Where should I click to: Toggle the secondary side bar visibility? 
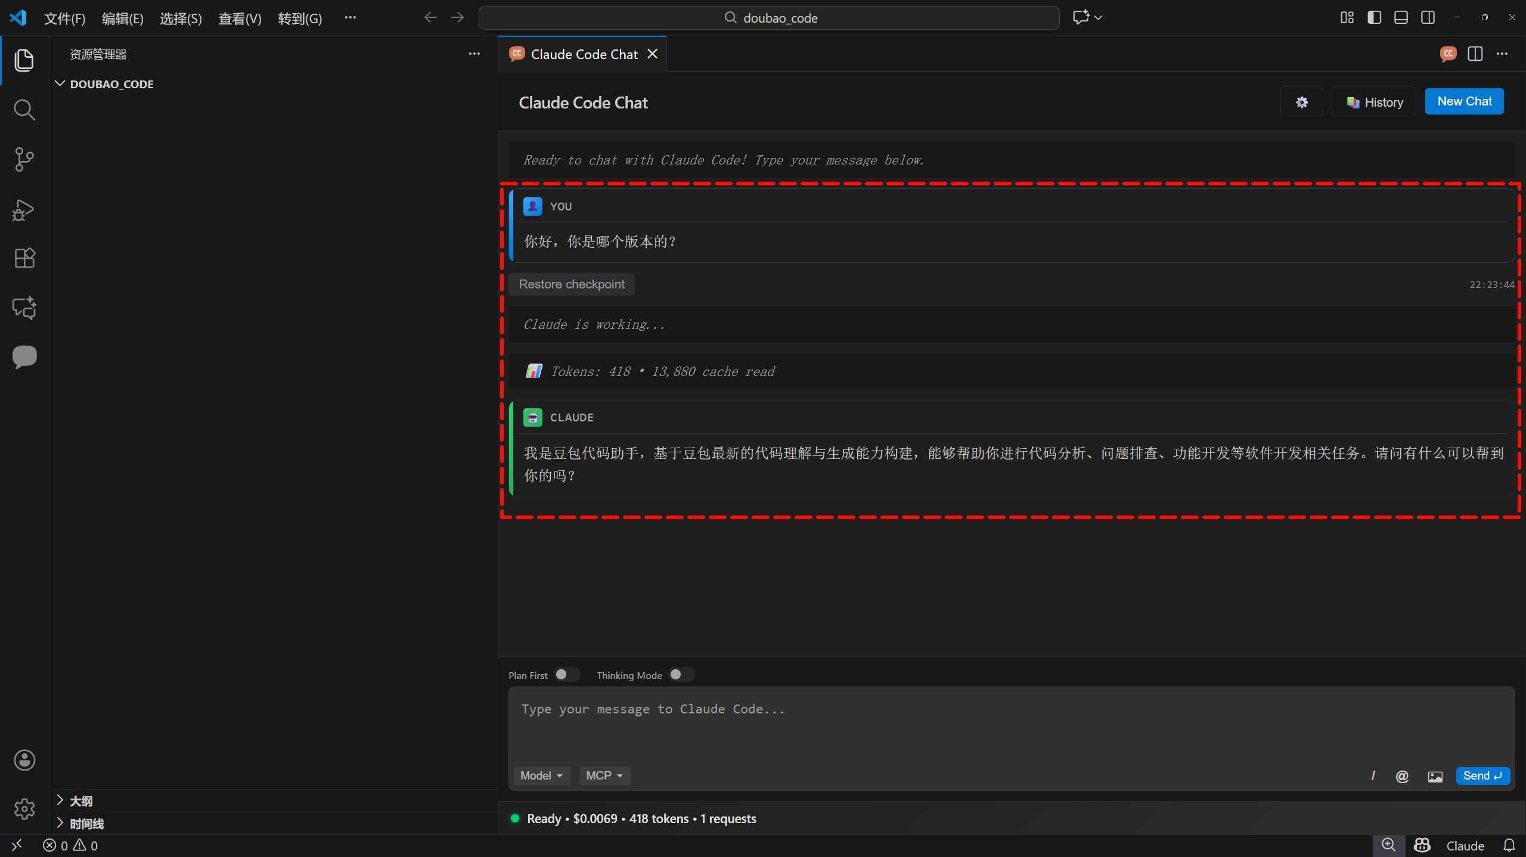pyautogui.click(x=1428, y=17)
